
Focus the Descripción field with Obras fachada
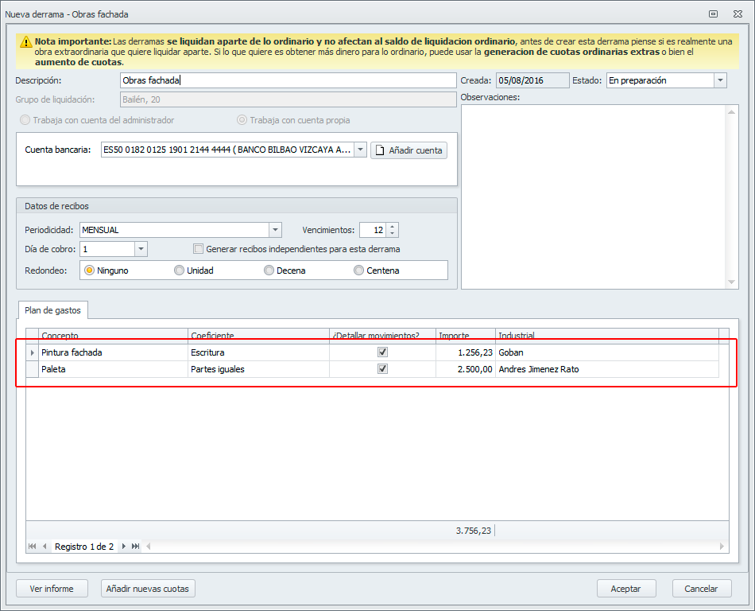point(288,80)
